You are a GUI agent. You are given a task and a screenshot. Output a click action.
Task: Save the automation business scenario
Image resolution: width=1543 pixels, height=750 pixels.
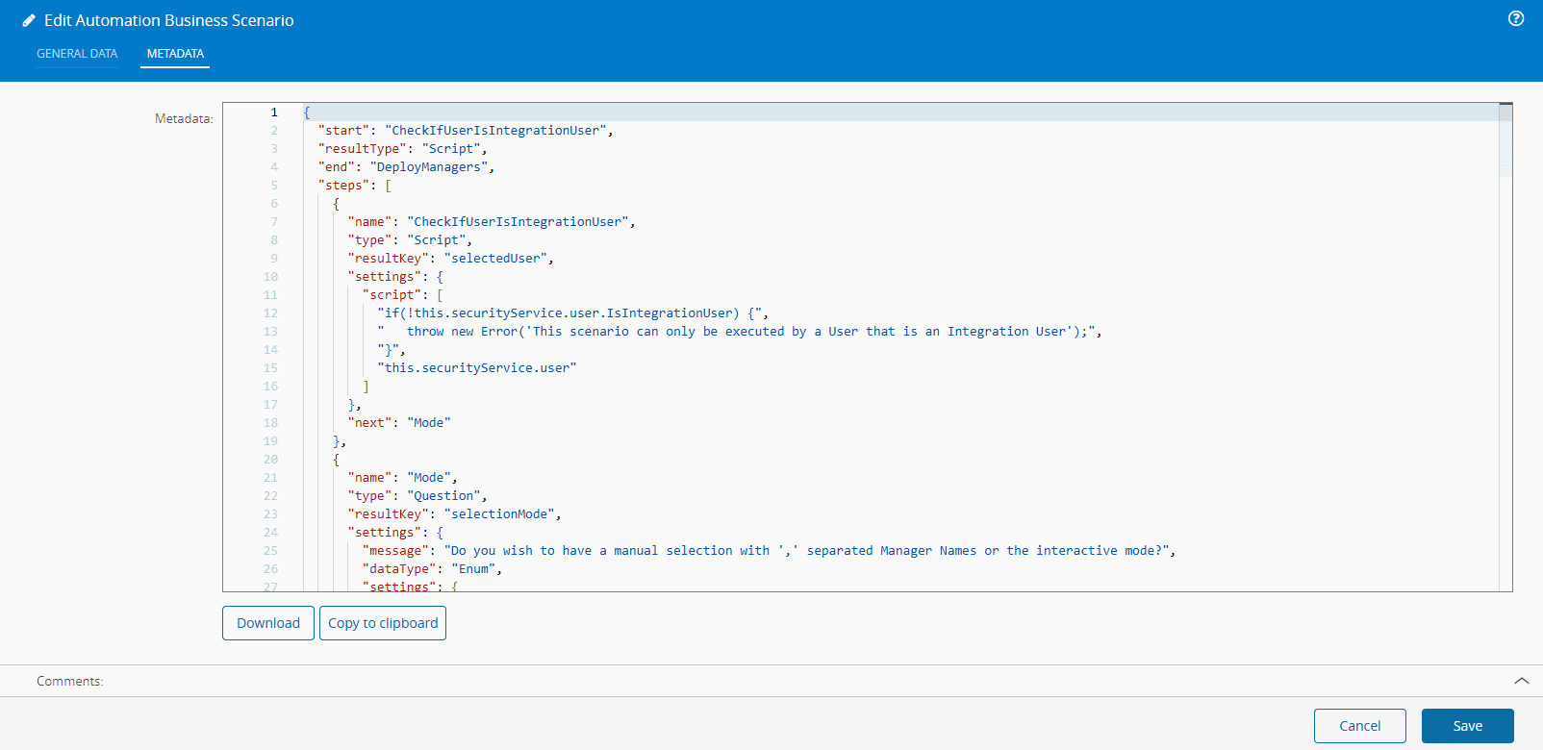(1467, 726)
